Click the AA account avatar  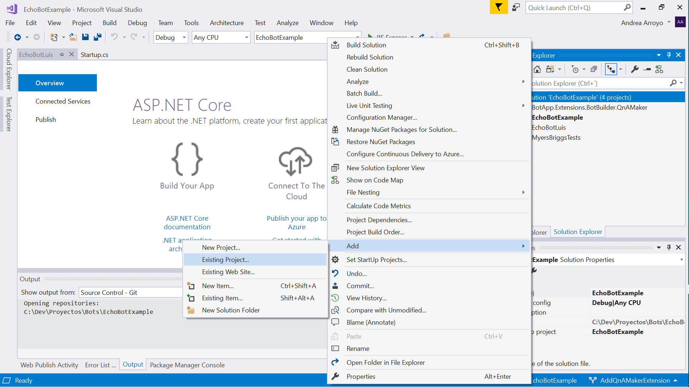coord(680,22)
